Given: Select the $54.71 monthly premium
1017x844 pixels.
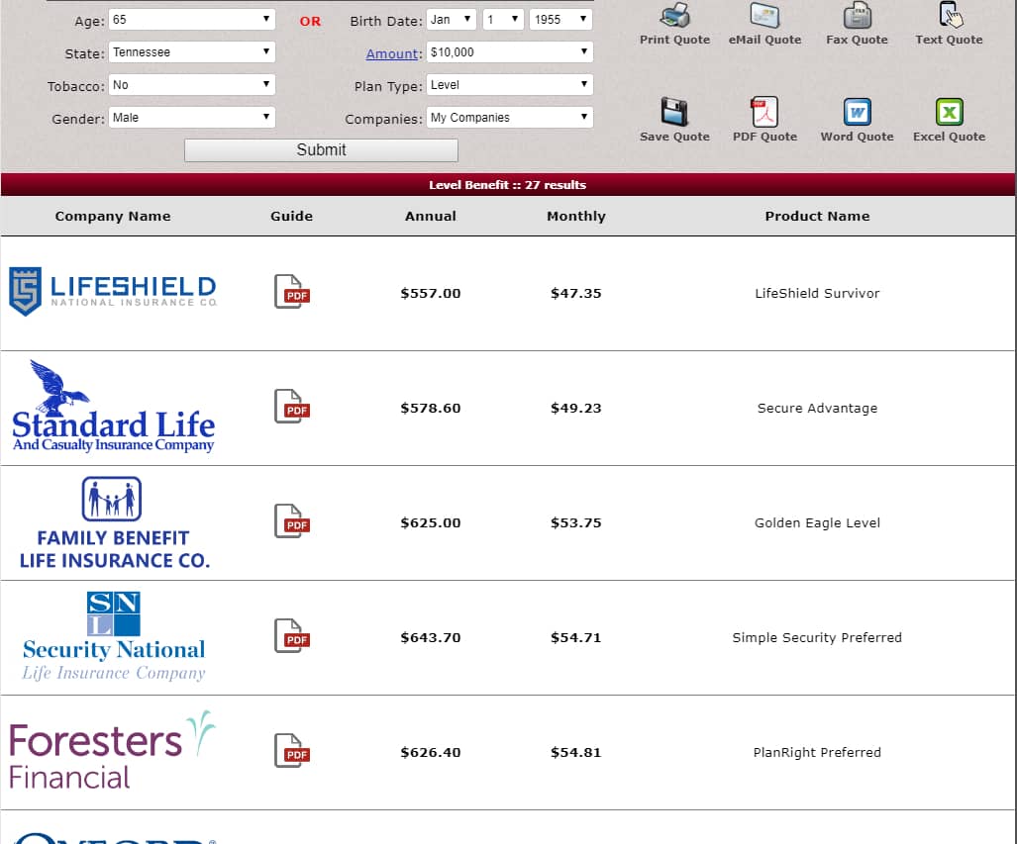Looking at the screenshot, I should [576, 637].
